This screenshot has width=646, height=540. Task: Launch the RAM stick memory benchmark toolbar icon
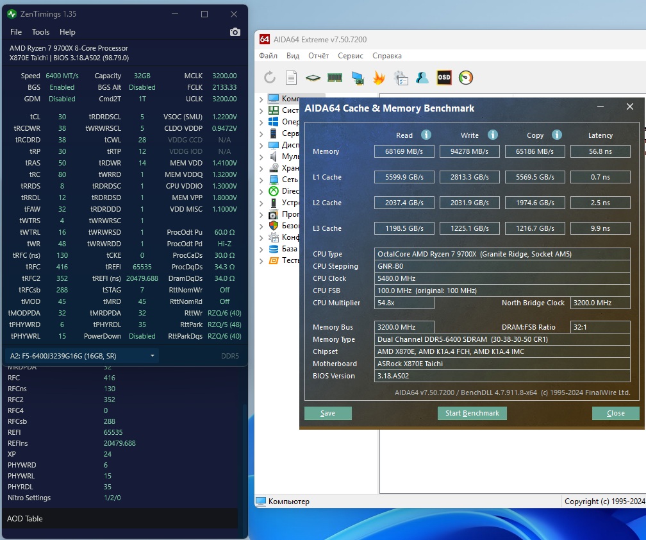(x=335, y=78)
